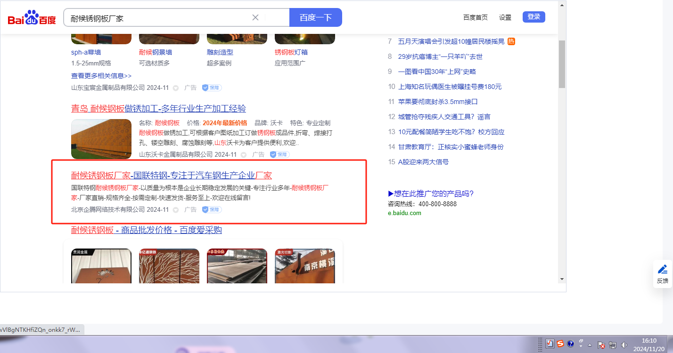Show hidden system tray icons

[x=590, y=345]
